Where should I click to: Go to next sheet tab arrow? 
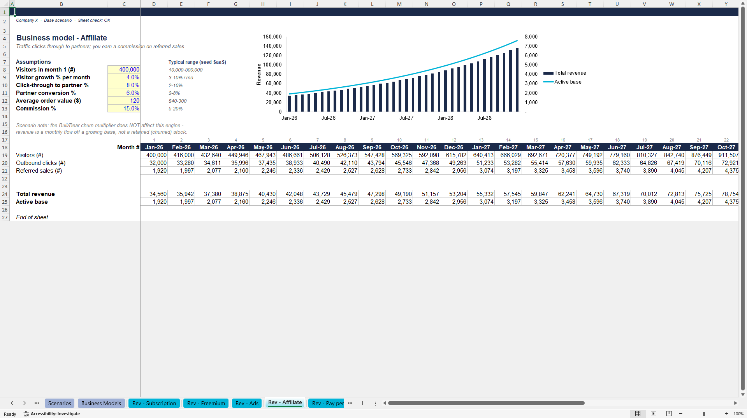(x=25, y=403)
